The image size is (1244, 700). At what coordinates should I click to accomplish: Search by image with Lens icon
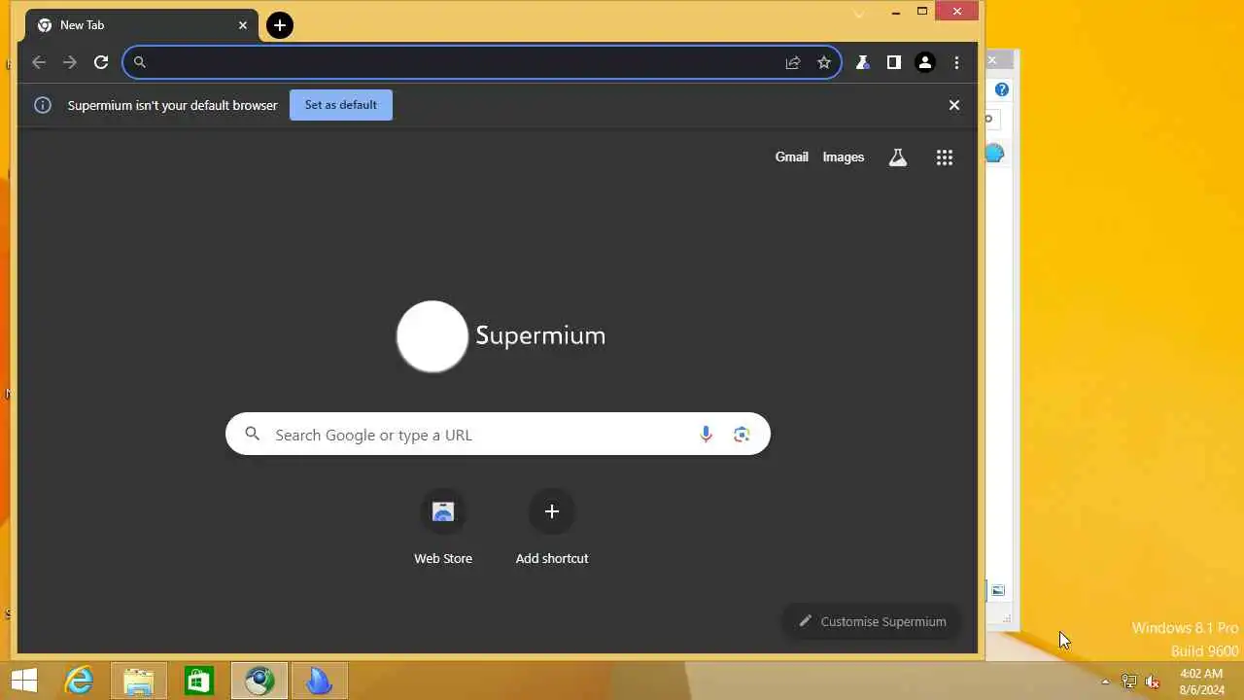pyautogui.click(x=742, y=435)
